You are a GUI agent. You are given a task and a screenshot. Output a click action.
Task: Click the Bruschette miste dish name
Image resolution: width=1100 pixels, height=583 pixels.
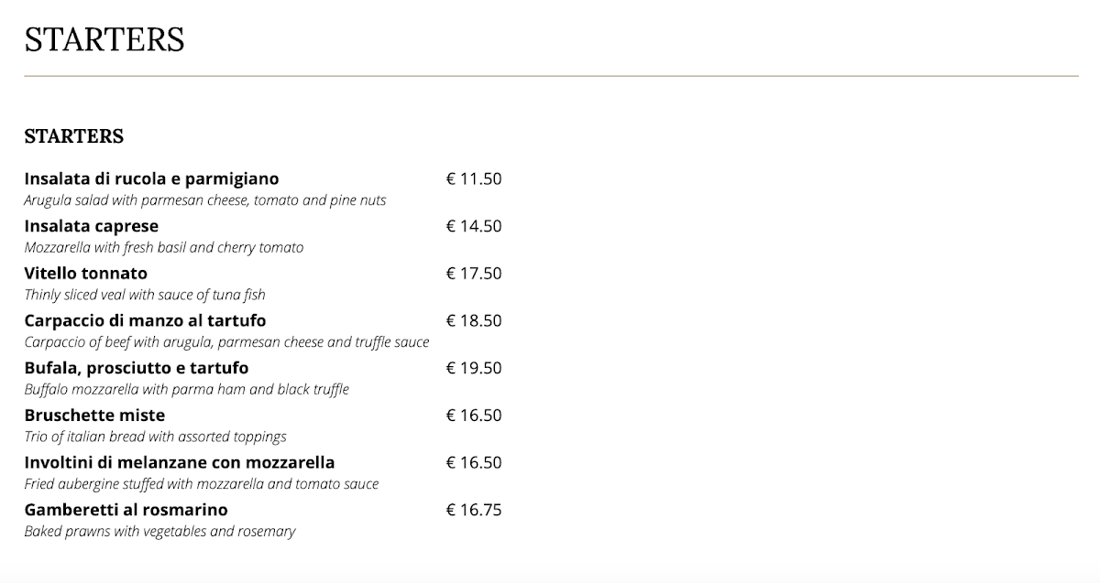[x=95, y=416]
